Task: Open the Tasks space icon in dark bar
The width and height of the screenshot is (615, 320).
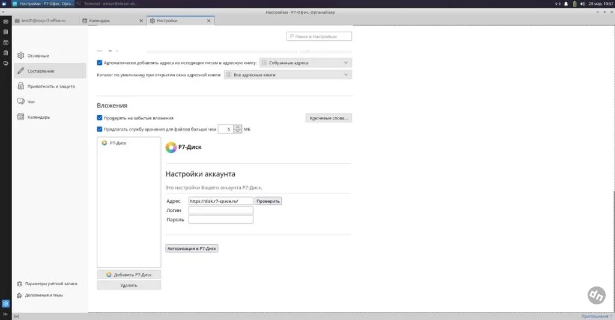Action: (5, 53)
